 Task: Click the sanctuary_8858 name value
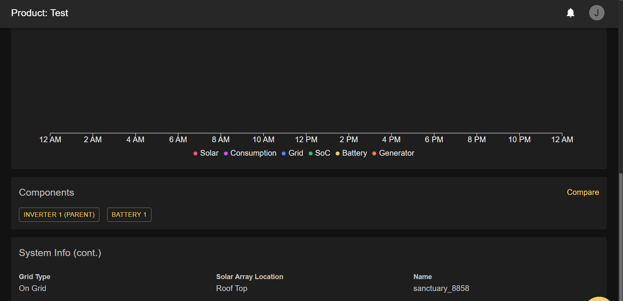pos(441,288)
